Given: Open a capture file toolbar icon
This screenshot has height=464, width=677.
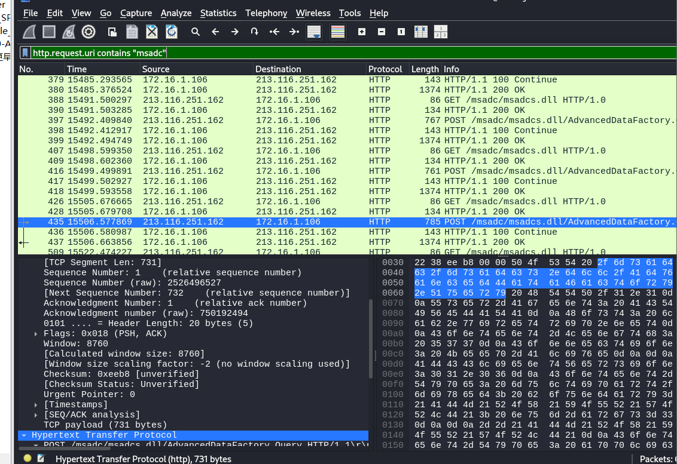Looking at the screenshot, I should click(112, 32).
